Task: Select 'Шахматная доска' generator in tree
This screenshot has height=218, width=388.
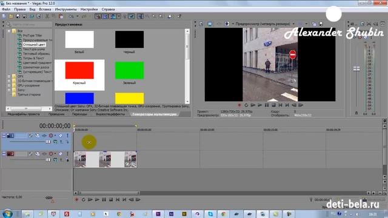Action: pos(36,67)
